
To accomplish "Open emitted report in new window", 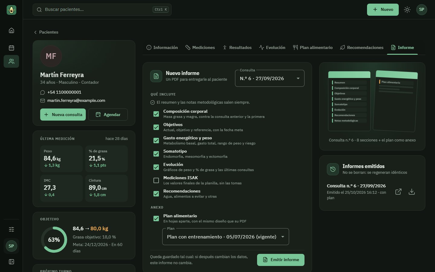I will 398,192.
